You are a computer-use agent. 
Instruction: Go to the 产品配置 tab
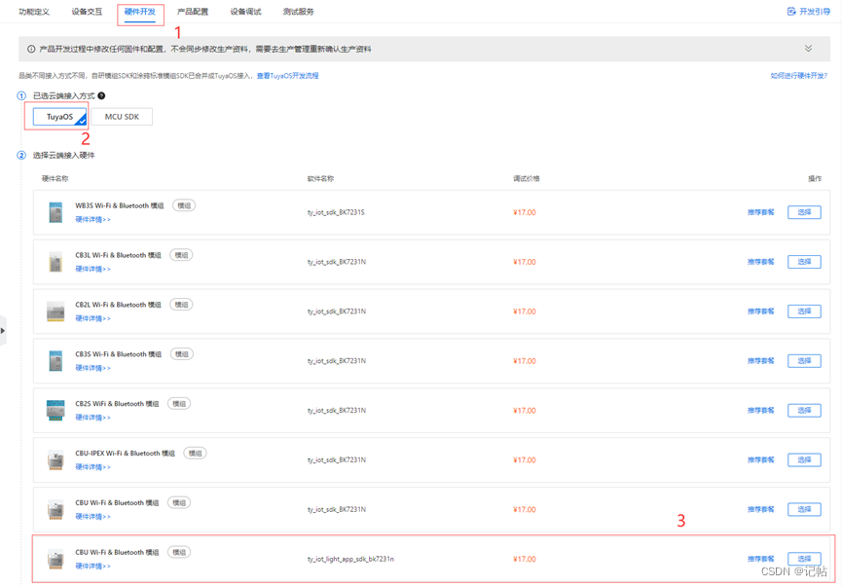click(x=193, y=12)
